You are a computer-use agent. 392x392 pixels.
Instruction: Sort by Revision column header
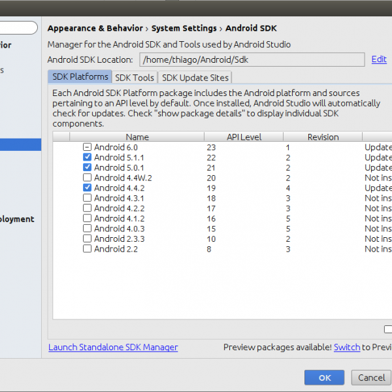pyautogui.click(x=323, y=137)
